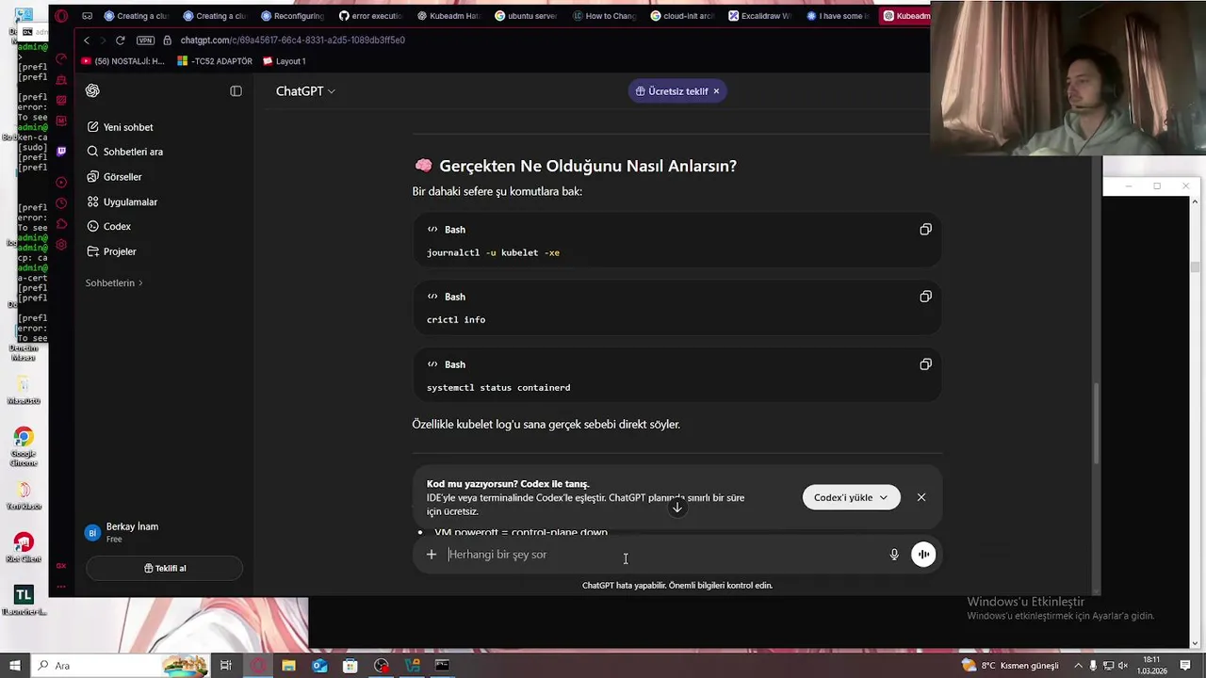Open the Codex'i yükle dropdown
1206x678 pixels.
pyautogui.click(x=851, y=497)
